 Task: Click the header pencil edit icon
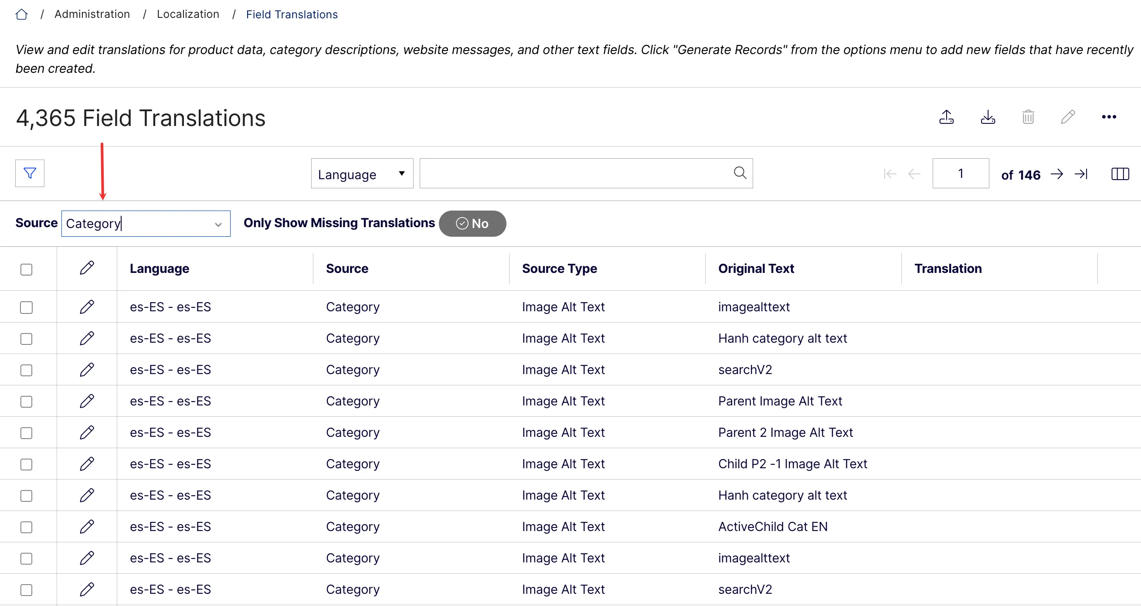point(1068,117)
